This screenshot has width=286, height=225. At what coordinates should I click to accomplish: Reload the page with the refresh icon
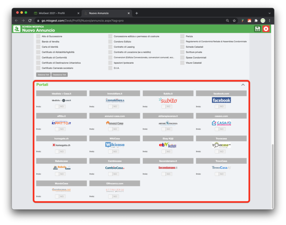coord(30,21)
